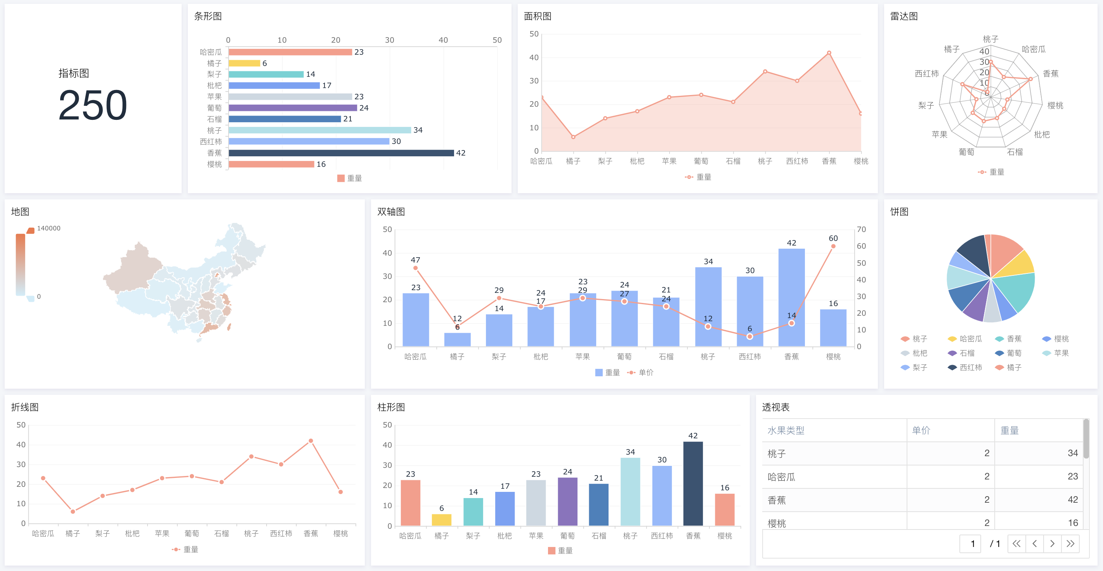
Task: Click the 石榴 pie legend marker
Action: 952,353
